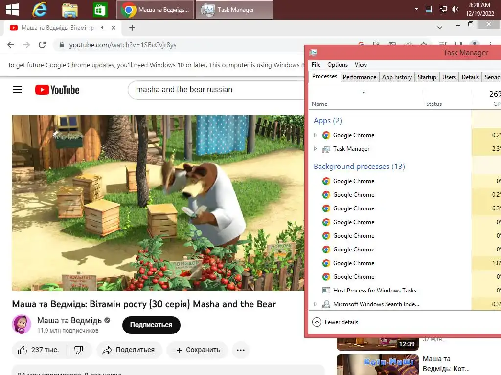Click the Поделиться share button
This screenshot has height=375, width=501.
click(129, 350)
